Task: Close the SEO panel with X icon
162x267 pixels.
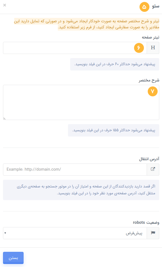Action: click(5, 5)
